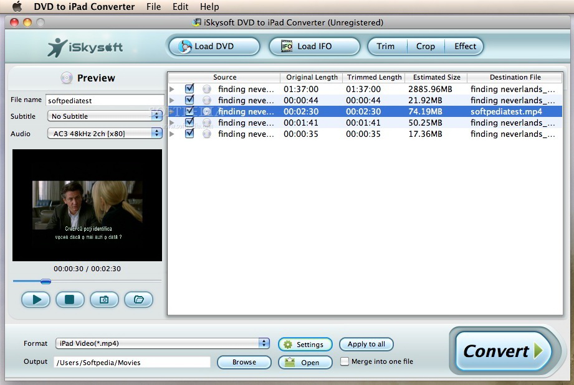Click the Output path field
574x385 pixels.
(132, 363)
